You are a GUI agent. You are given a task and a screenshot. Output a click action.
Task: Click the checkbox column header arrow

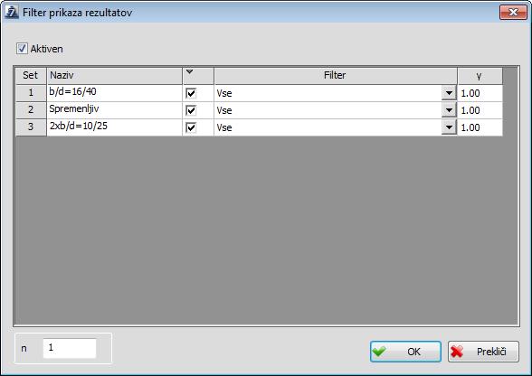click(190, 71)
